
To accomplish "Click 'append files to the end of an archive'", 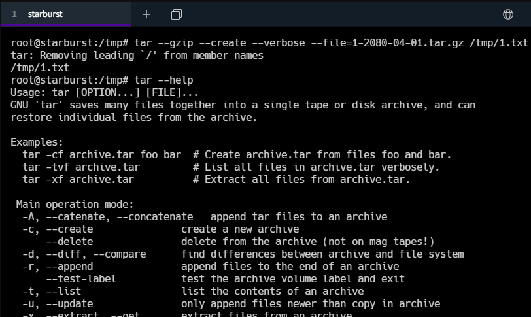I will [x=290, y=267].
